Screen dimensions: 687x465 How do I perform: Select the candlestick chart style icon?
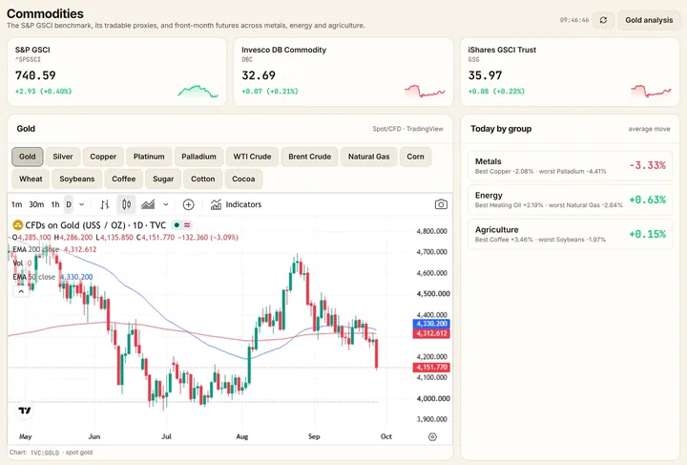pos(126,204)
